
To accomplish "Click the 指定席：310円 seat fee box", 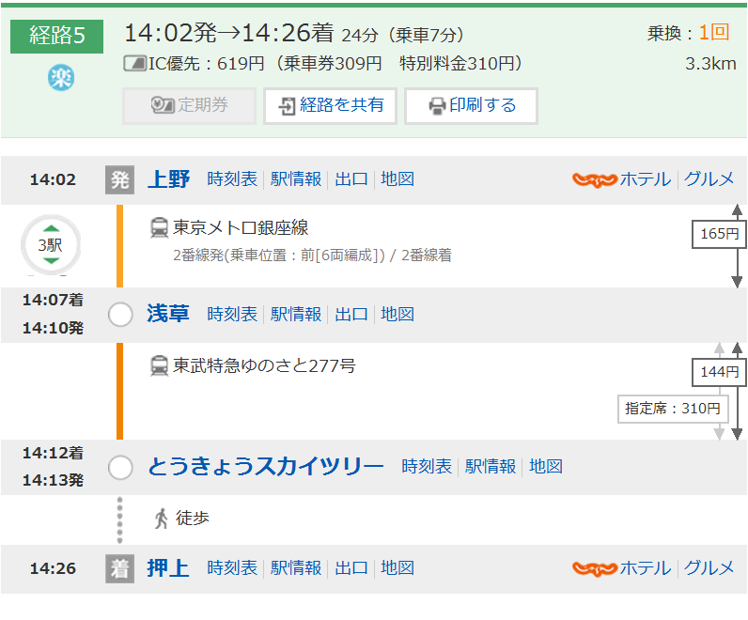I will click(x=673, y=409).
